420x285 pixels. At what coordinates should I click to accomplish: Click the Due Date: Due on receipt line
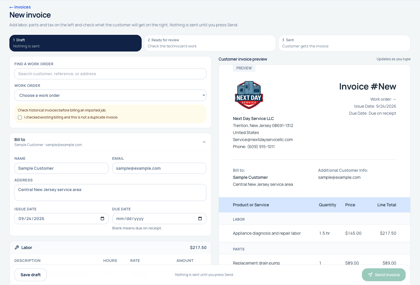pos(372,113)
